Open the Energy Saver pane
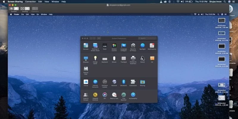The image size is (238, 119). 95,58
